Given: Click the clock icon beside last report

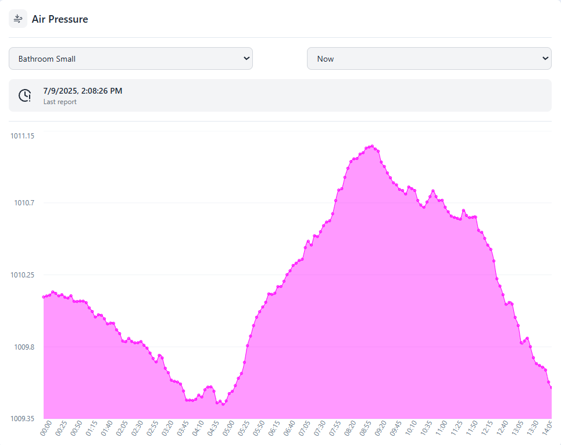Looking at the screenshot, I should point(25,95).
